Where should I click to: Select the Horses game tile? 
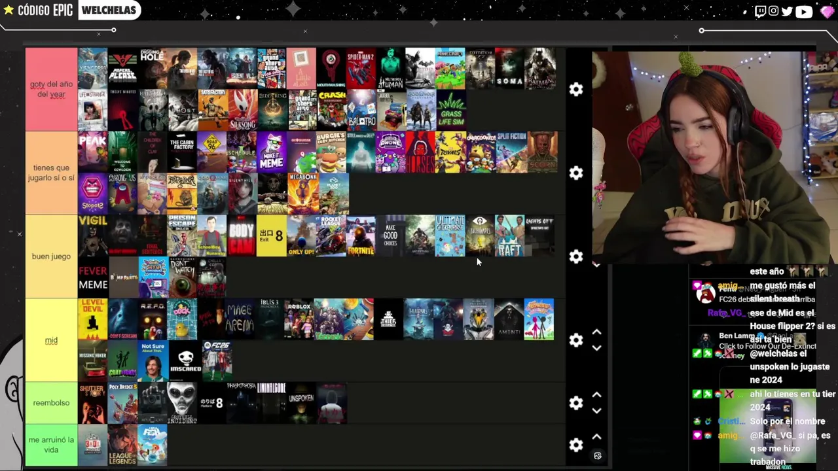click(420, 152)
